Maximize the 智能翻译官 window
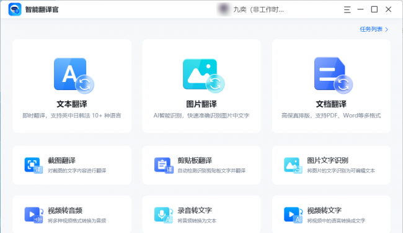The image size is (403, 233). [374, 9]
